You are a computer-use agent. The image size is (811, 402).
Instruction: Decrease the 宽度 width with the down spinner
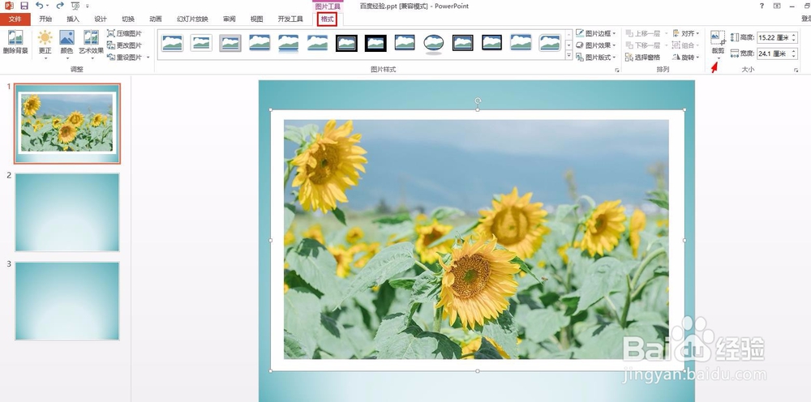click(795, 56)
